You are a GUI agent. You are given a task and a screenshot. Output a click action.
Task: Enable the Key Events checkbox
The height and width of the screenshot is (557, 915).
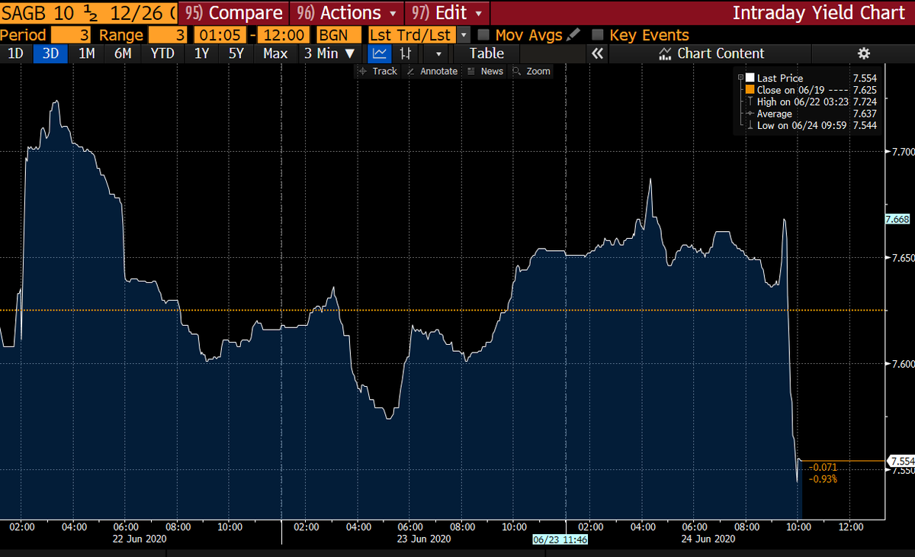click(599, 34)
